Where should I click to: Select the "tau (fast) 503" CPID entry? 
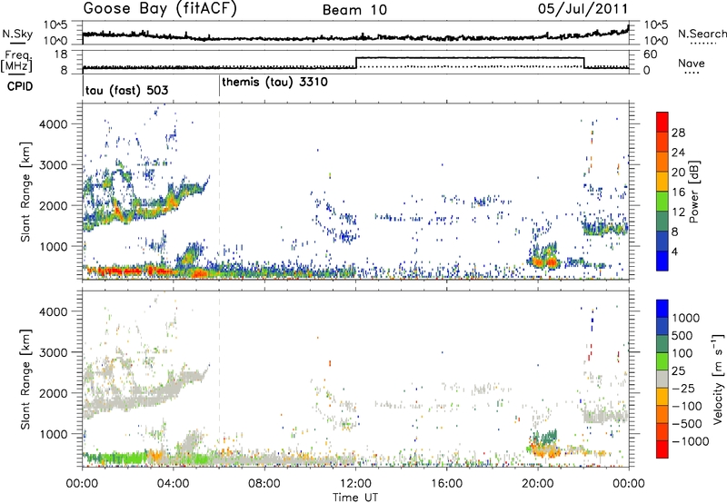pyautogui.click(x=126, y=90)
